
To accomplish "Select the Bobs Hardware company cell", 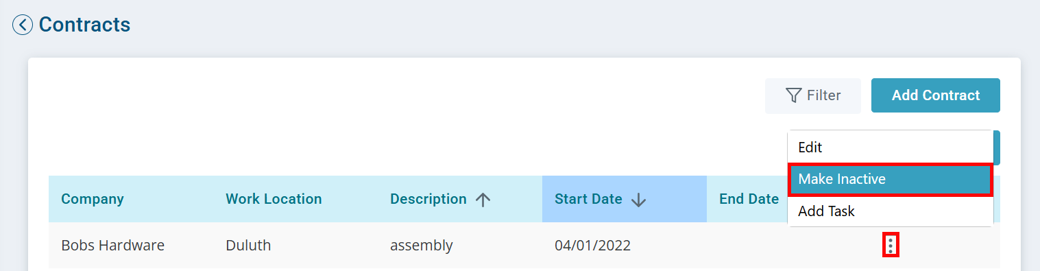I will point(113,245).
